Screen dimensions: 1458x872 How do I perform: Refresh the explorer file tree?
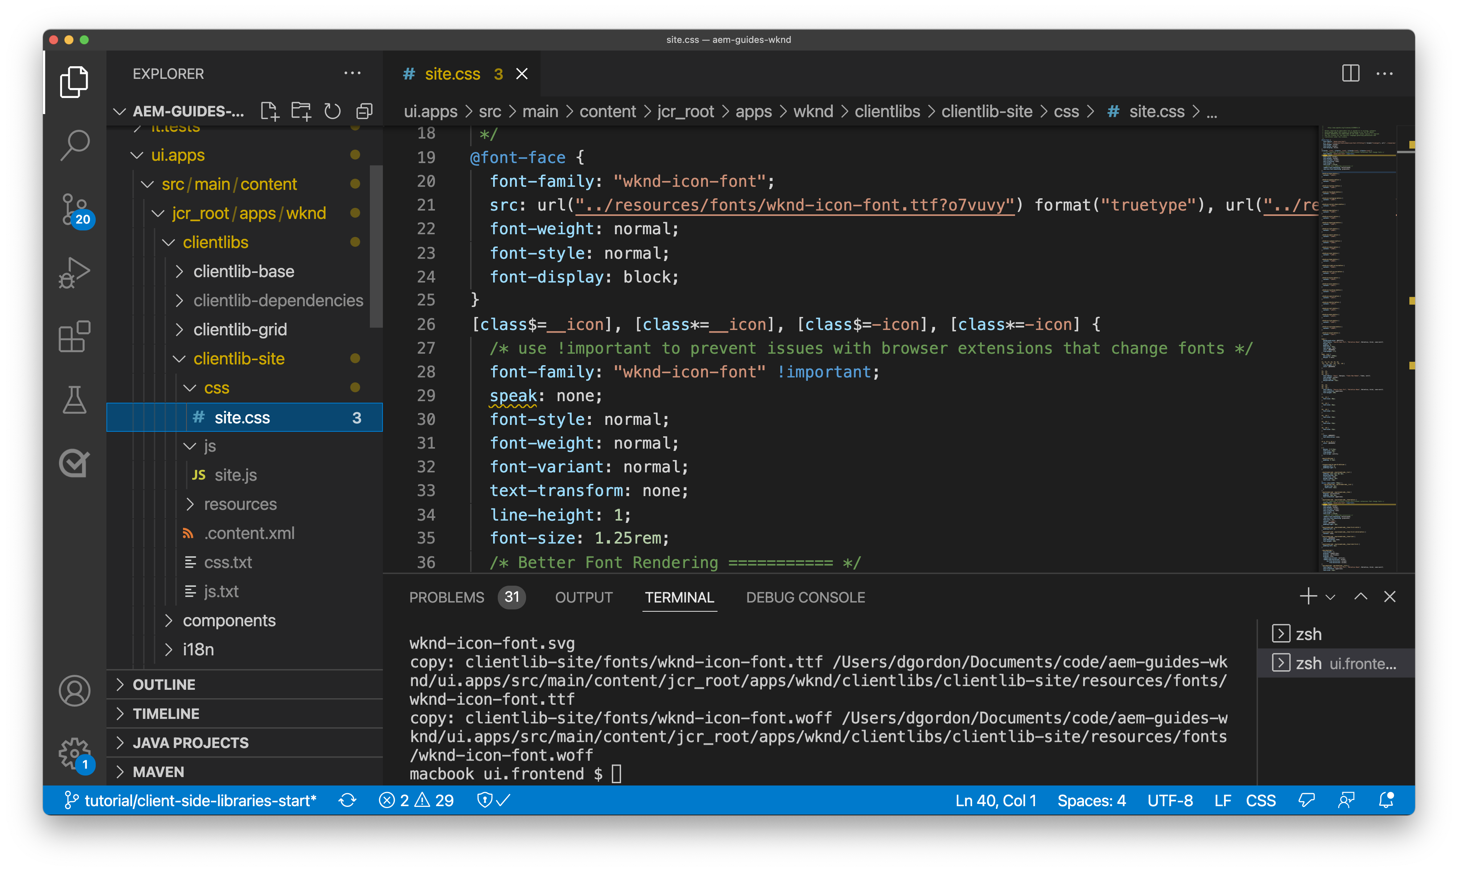click(333, 111)
